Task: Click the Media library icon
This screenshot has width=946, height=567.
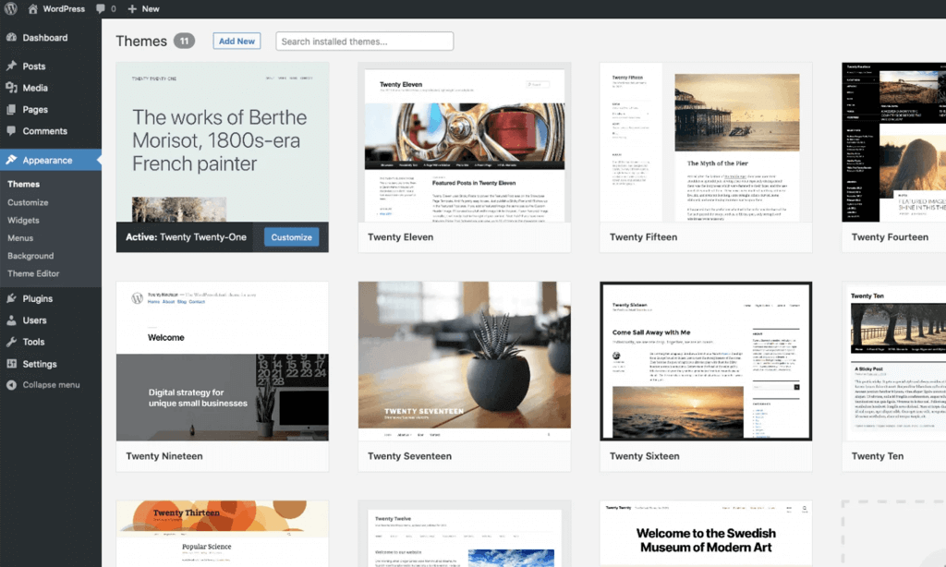Action: (11, 88)
